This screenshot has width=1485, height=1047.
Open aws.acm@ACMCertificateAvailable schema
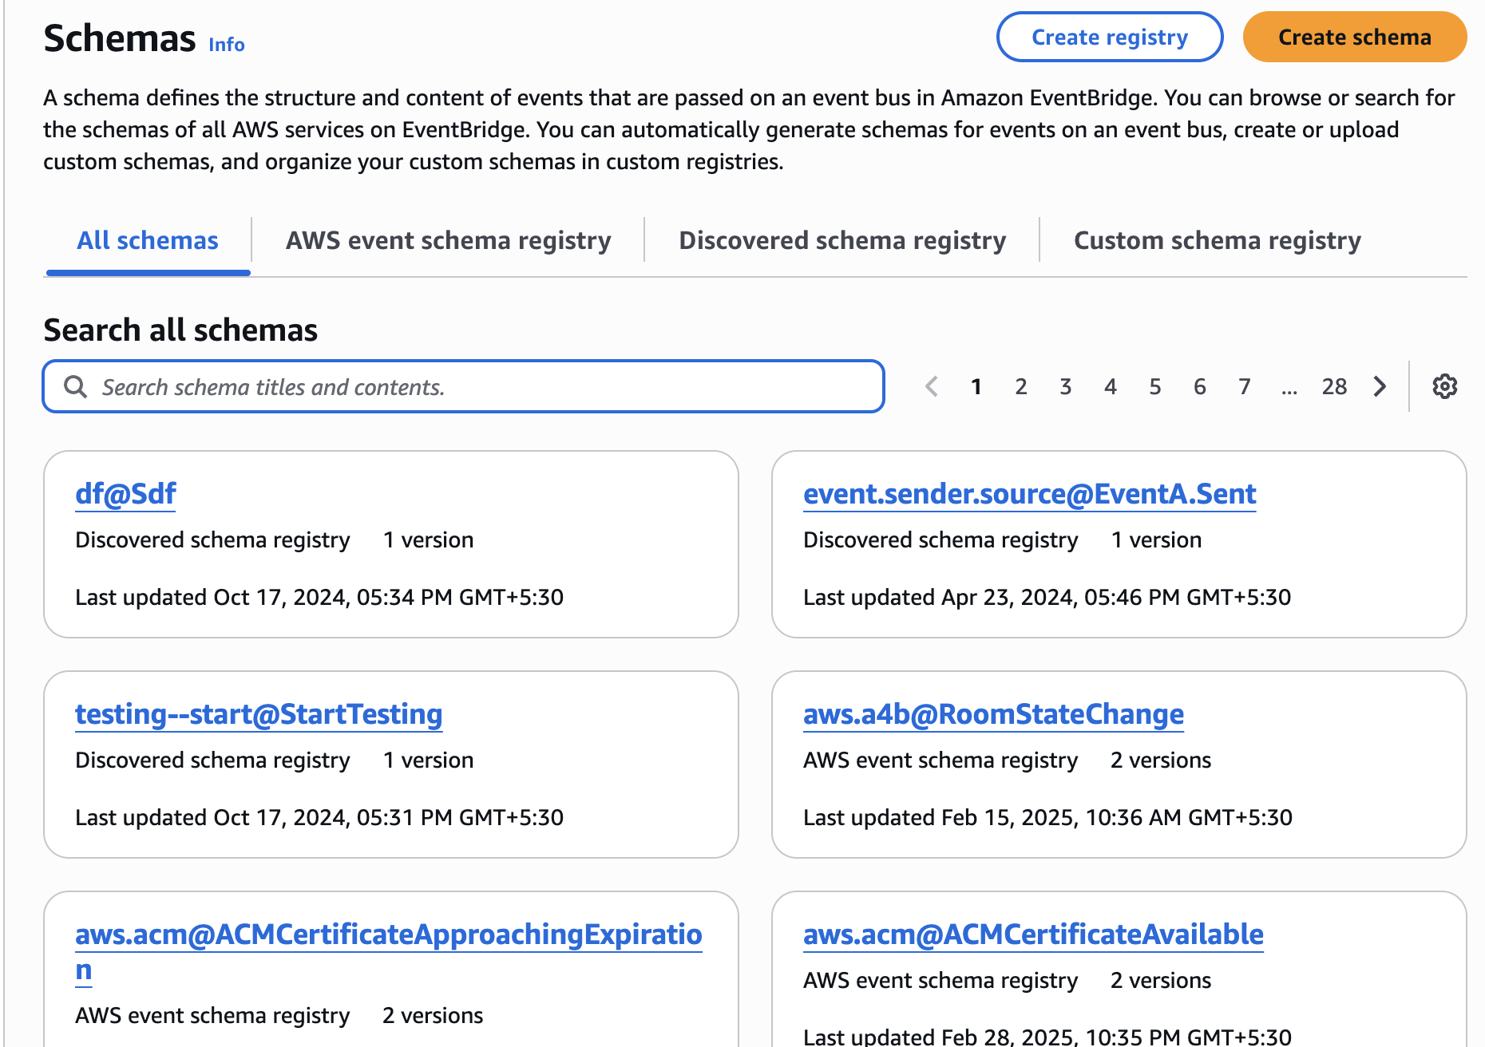coord(1033,934)
